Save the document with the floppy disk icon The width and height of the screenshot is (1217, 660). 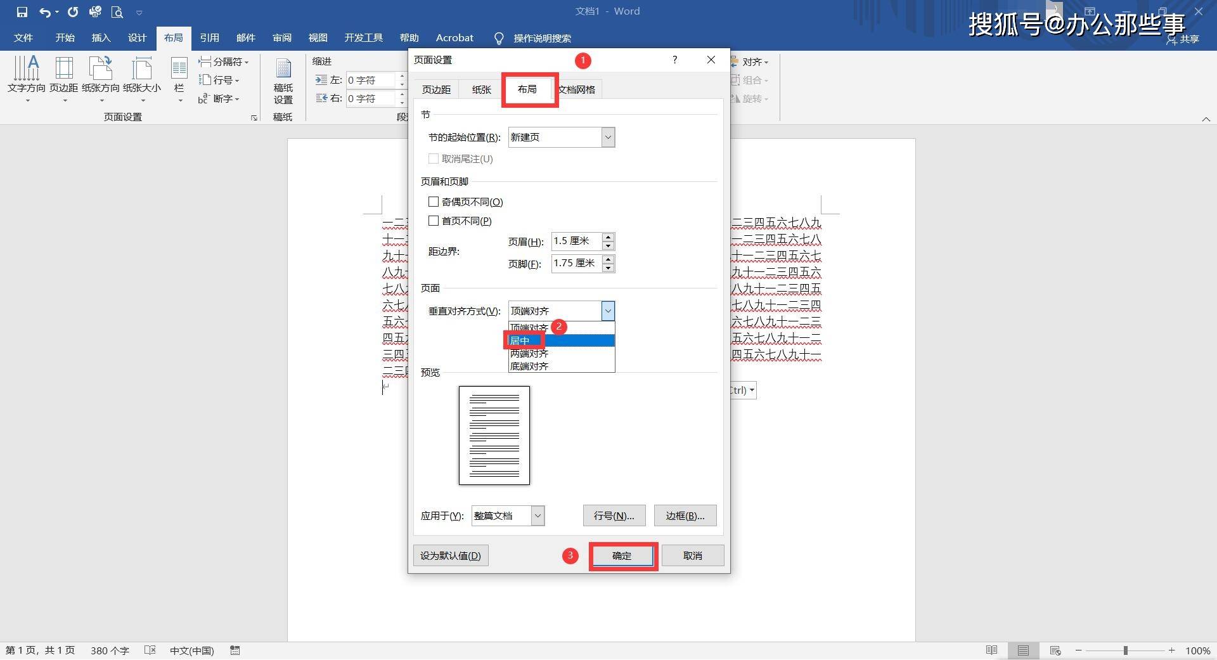click(22, 11)
